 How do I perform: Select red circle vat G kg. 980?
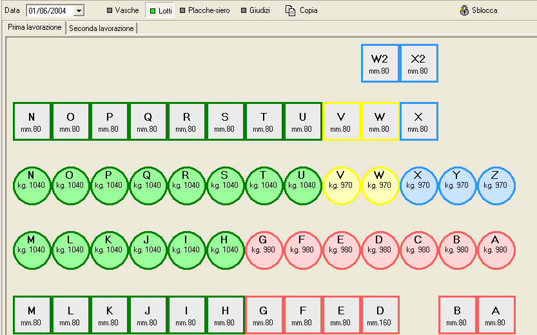[x=264, y=250]
